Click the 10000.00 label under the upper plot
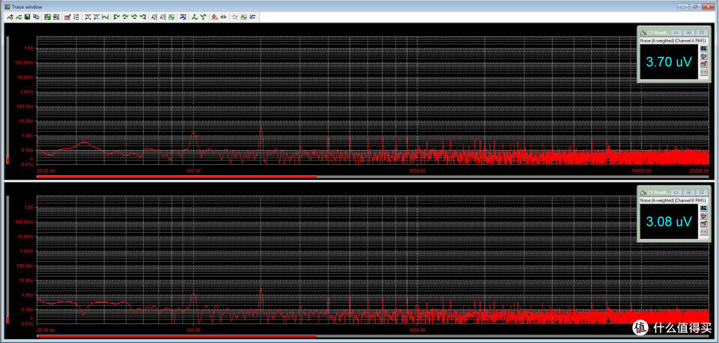Image resolution: width=719 pixels, height=343 pixels. (x=642, y=170)
